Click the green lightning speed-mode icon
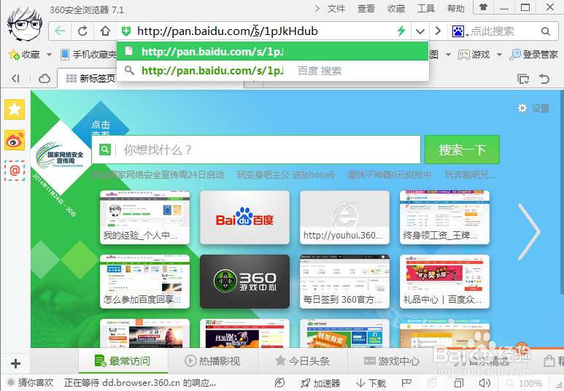The width and height of the screenshot is (564, 391). [401, 31]
